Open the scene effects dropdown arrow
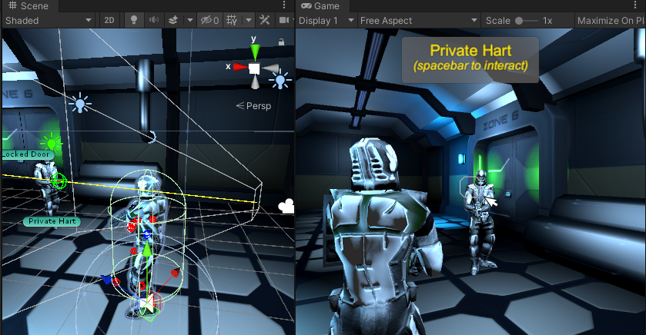Image resolution: width=646 pixels, height=335 pixels. (x=189, y=21)
